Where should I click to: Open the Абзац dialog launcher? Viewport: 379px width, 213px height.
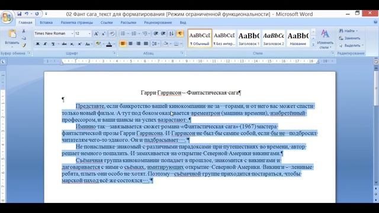point(182,53)
